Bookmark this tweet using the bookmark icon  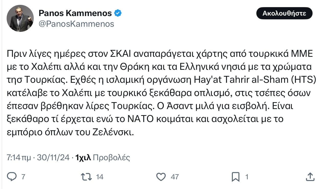tap(235, 176)
